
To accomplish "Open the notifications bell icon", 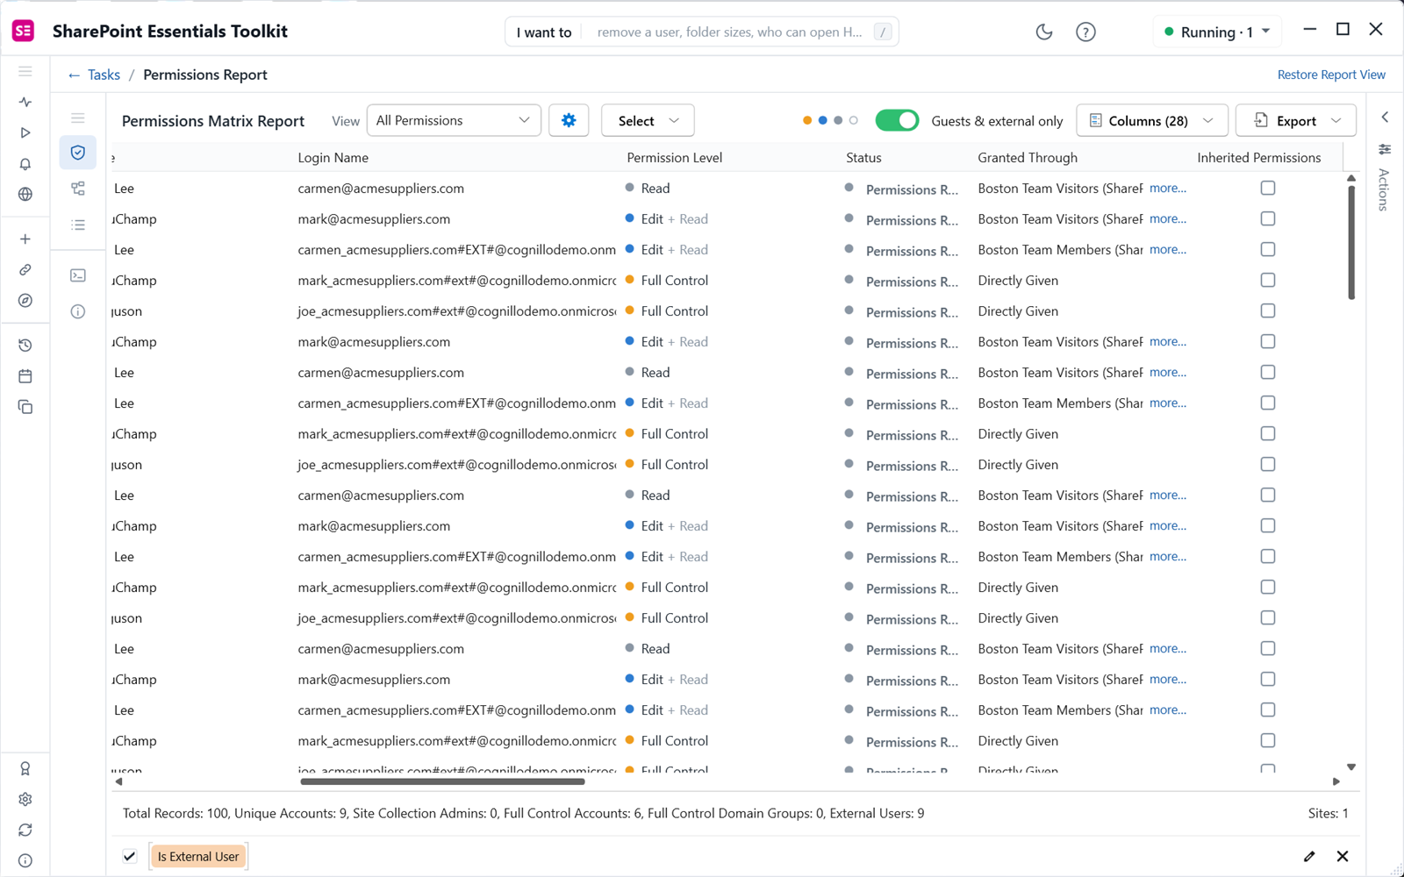I will [25, 164].
